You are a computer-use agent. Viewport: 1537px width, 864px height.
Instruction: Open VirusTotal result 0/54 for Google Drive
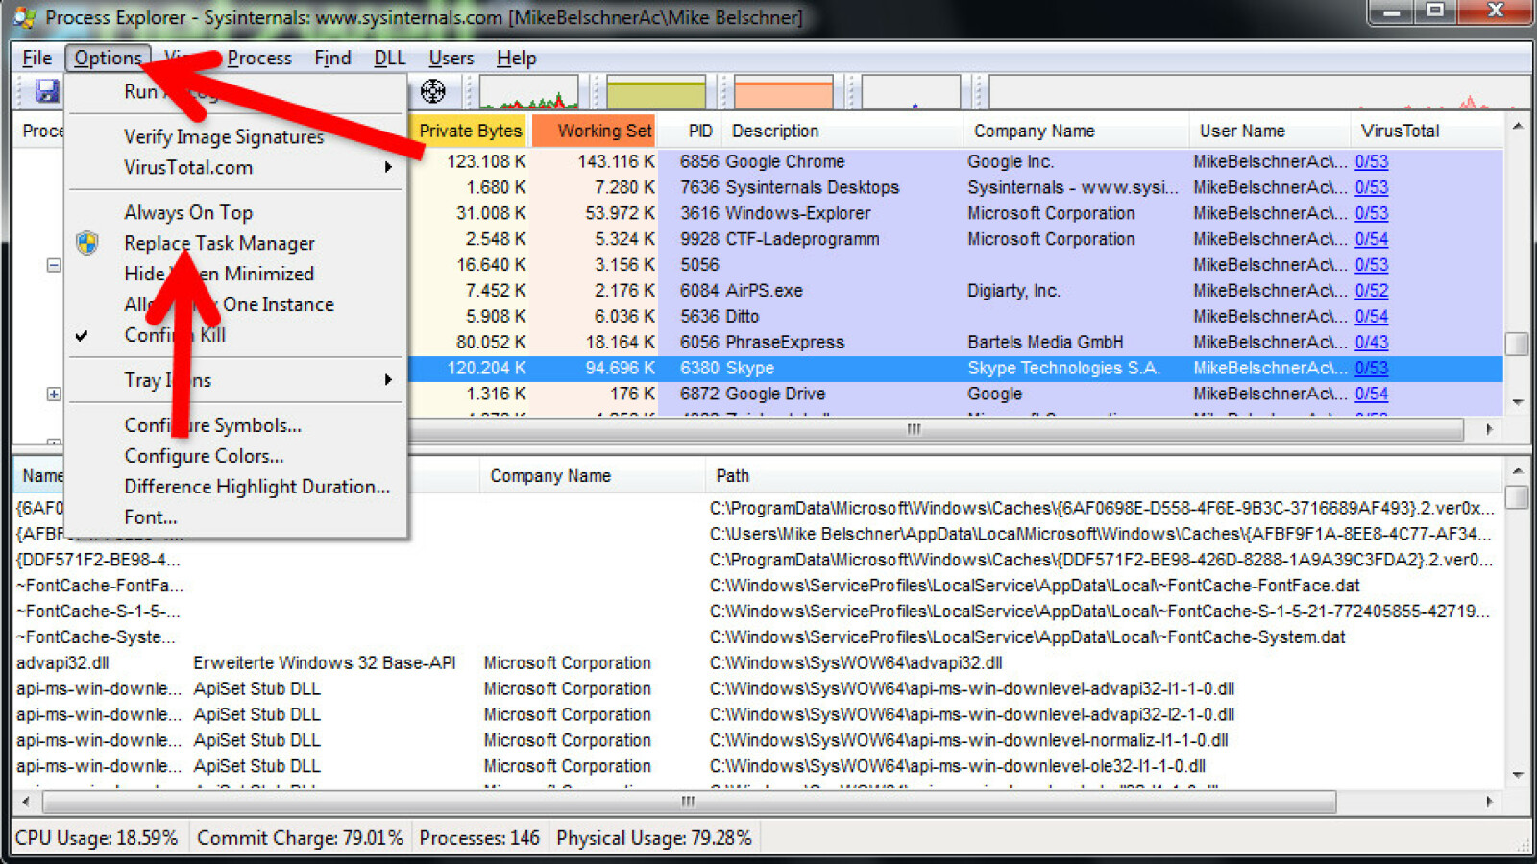[1372, 394]
